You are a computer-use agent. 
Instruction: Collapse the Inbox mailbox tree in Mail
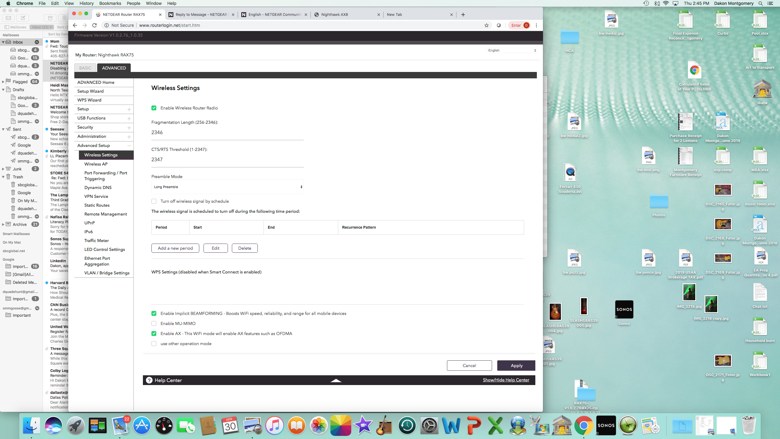(x=3, y=42)
